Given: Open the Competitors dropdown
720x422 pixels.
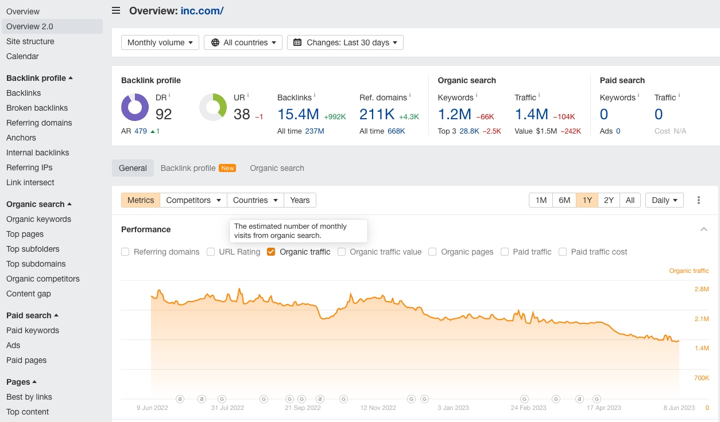Looking at the screenshot, I should click(193, 200).
